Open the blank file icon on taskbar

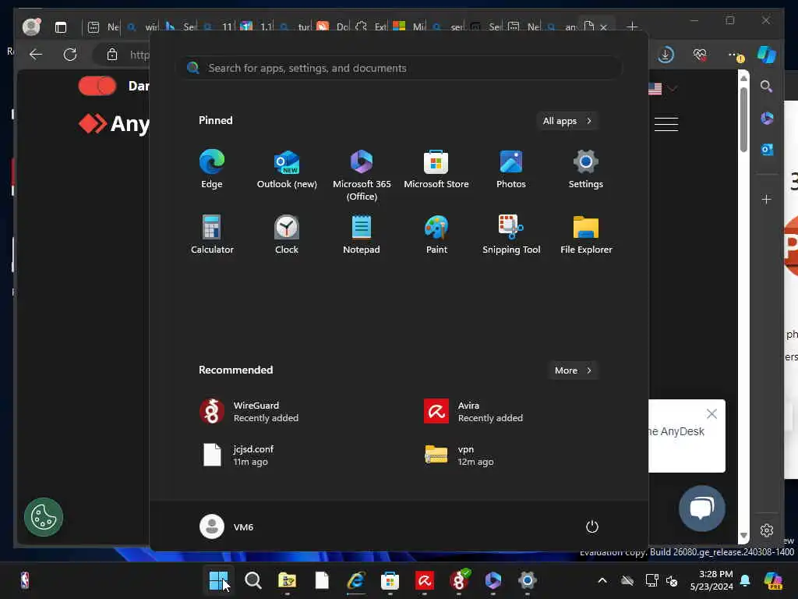(322, 580)
